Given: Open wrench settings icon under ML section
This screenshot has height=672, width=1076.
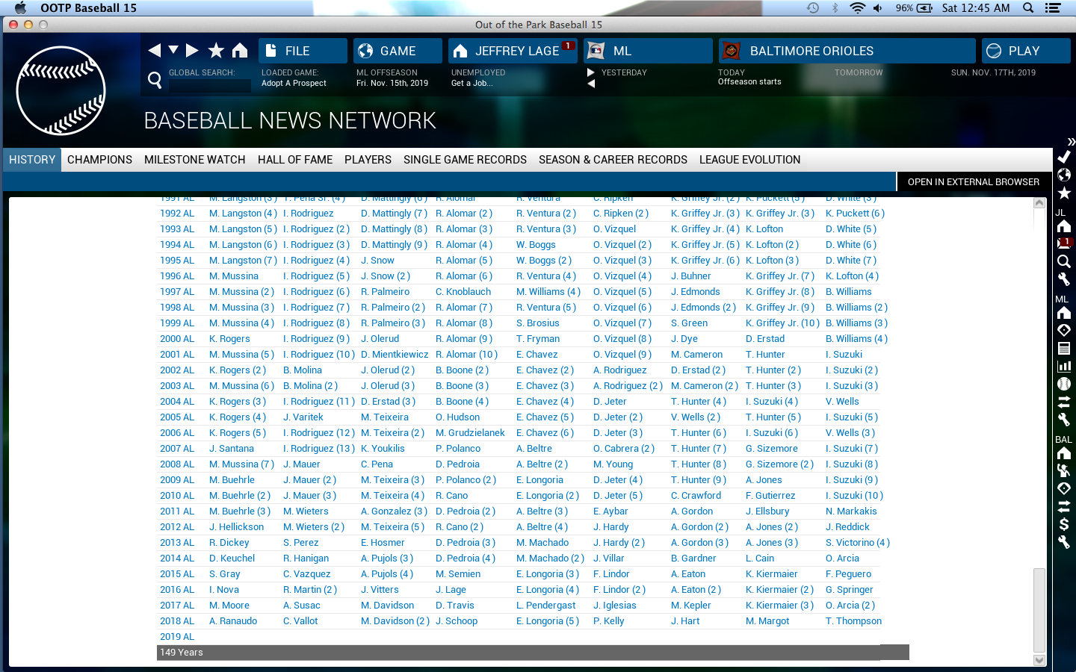Looking at the screenshot, I should [x=1064, y=420].
